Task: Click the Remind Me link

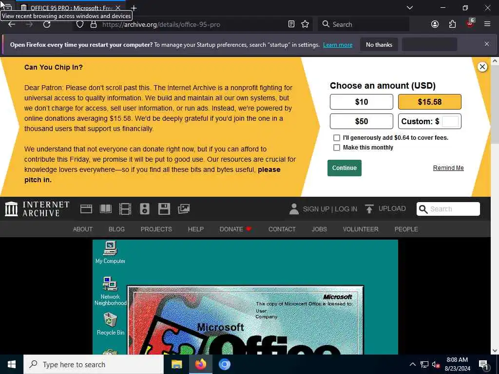Action: coord(448,168)
